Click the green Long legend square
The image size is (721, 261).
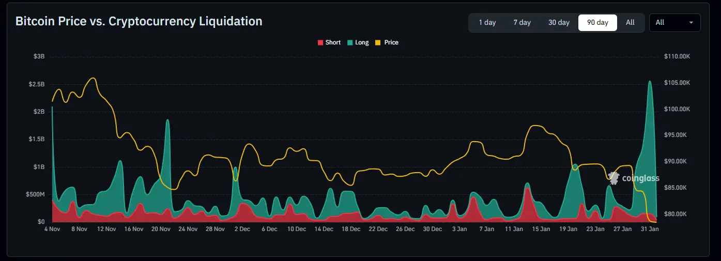click(350, 42)
